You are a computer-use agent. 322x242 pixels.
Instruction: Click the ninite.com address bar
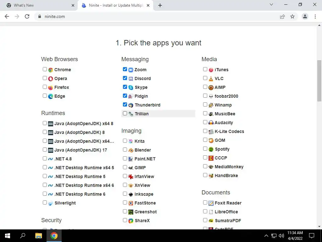point(156,16)
